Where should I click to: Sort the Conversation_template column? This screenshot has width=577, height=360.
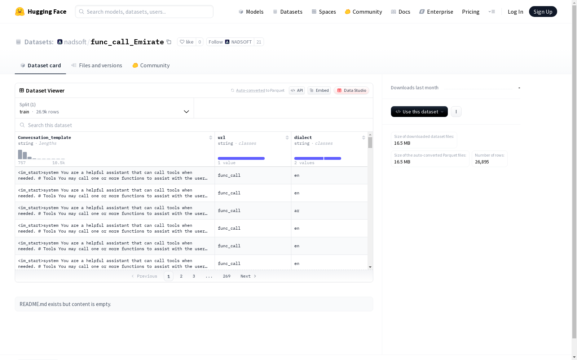pyautogui.click(x=211, y=138)
